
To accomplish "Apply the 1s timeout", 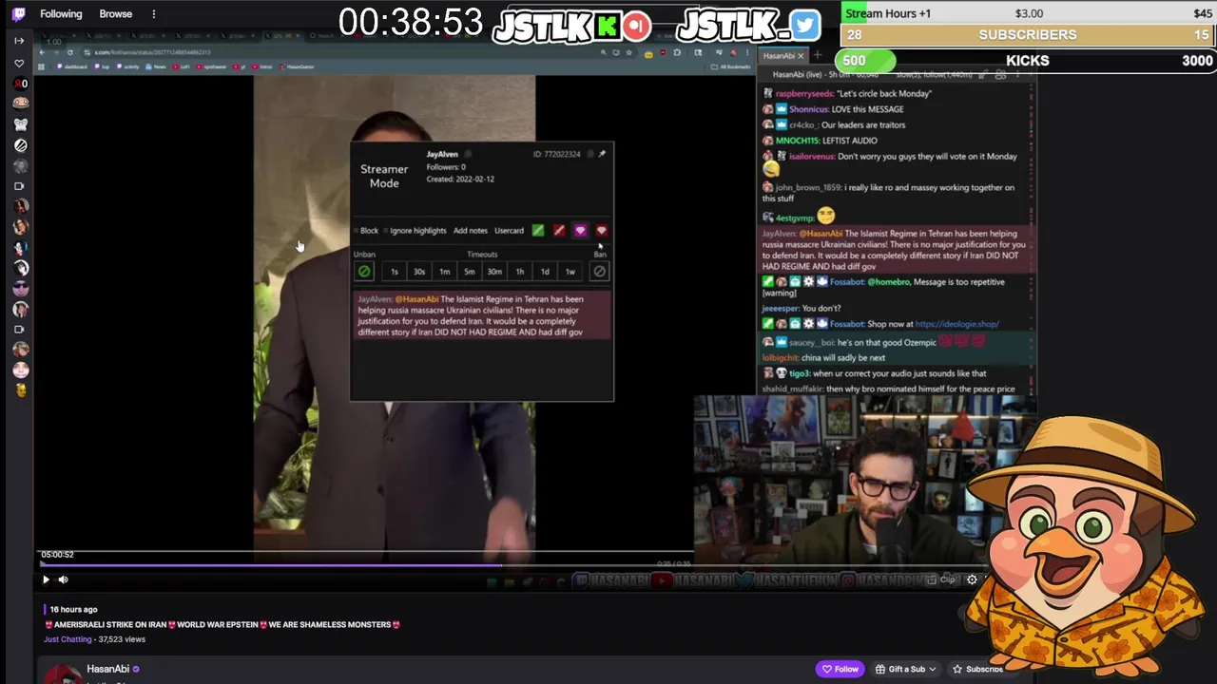I will click(395, 272).
